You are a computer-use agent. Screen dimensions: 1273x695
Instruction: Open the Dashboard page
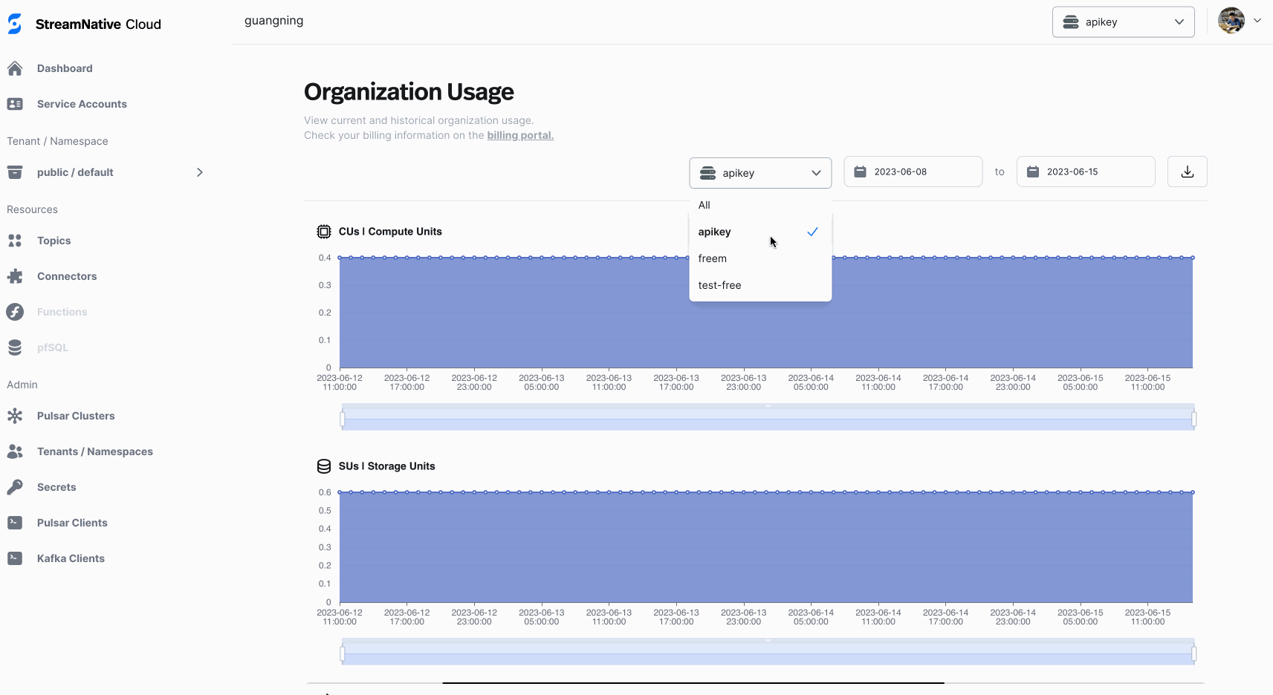pos(65,68)
